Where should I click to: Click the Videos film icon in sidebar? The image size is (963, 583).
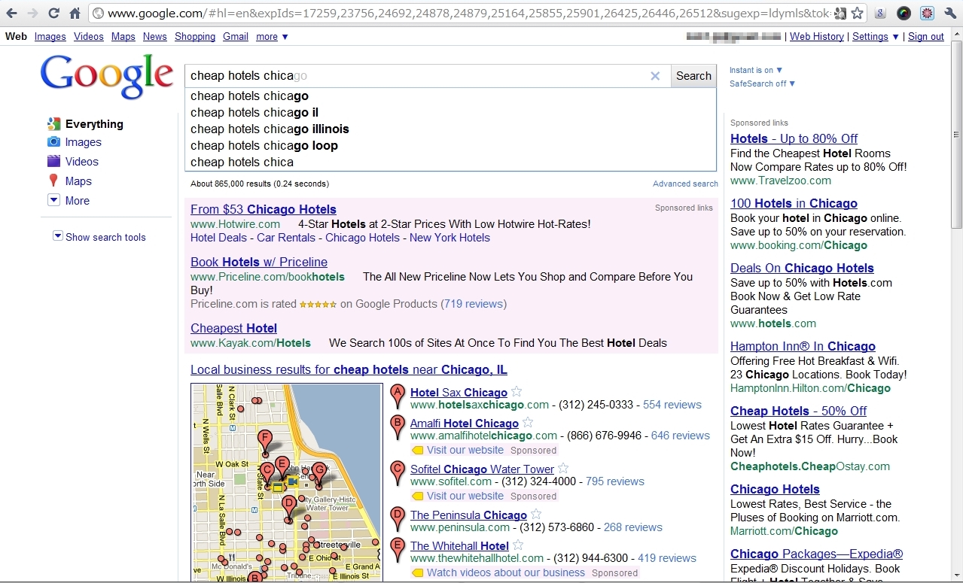53,161
